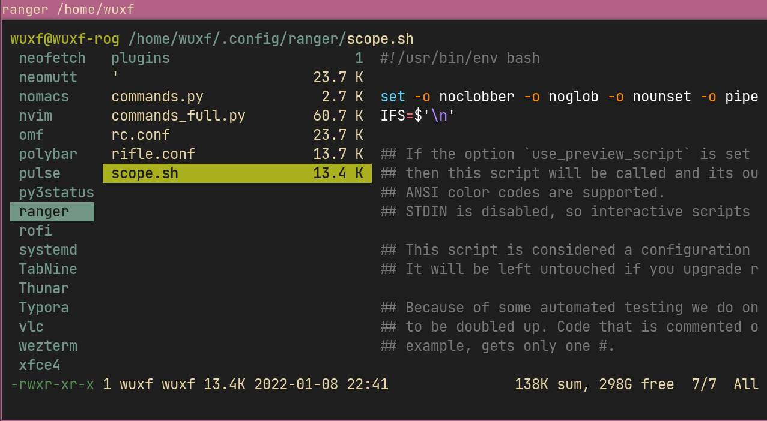Open the rofi folder
Image resolution: width=767 pixels, height=421 pixels.
coord(35,231)
